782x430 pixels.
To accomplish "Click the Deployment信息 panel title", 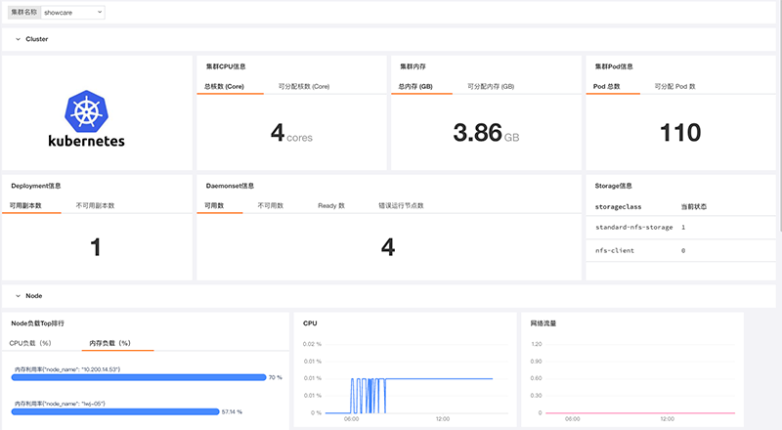I will 36,186.
